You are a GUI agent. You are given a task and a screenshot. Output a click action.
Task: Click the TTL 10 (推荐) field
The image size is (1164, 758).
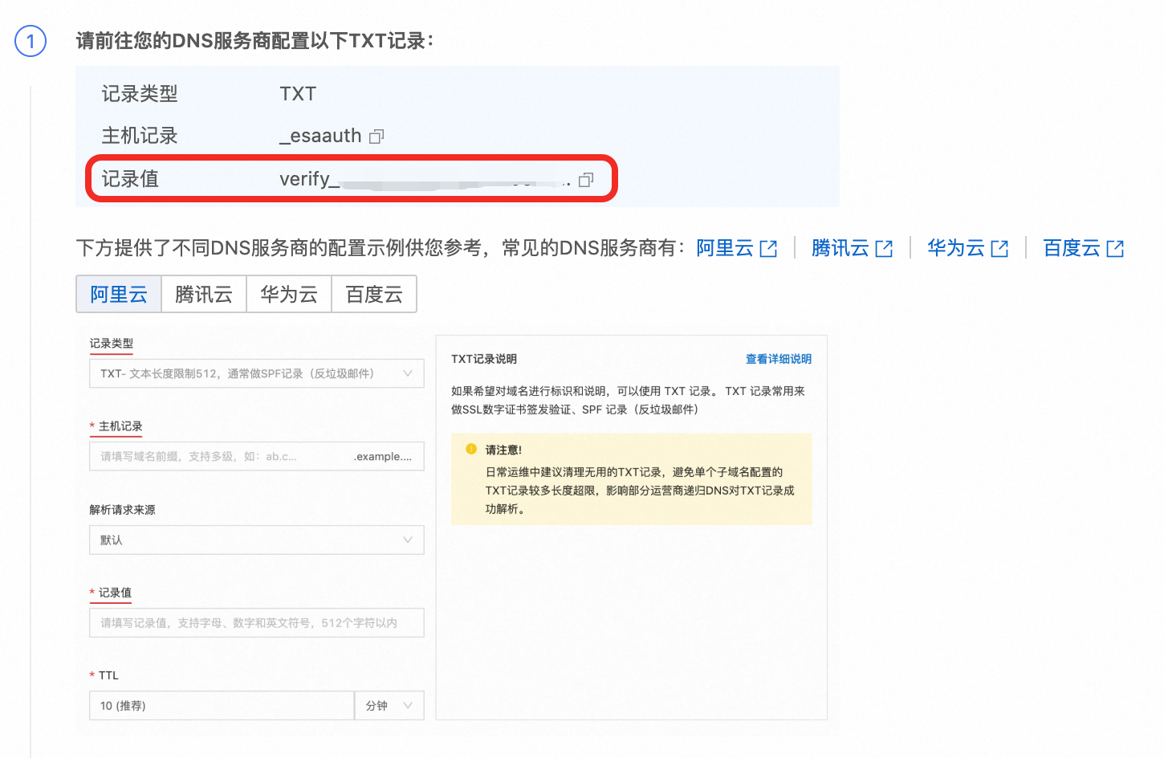click(222, 705)
